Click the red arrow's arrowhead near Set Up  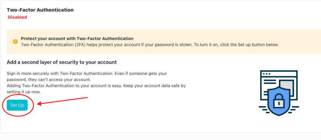coord(39,104)
